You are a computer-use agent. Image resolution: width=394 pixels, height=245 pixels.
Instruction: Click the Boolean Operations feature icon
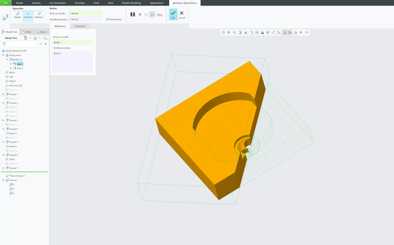(5, 17)
